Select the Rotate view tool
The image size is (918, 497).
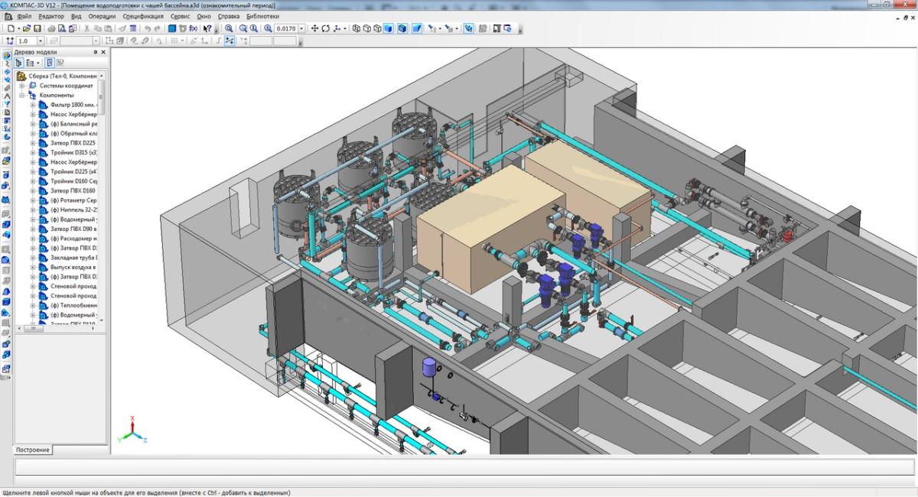pyautogui.click(x=325, y=28)
